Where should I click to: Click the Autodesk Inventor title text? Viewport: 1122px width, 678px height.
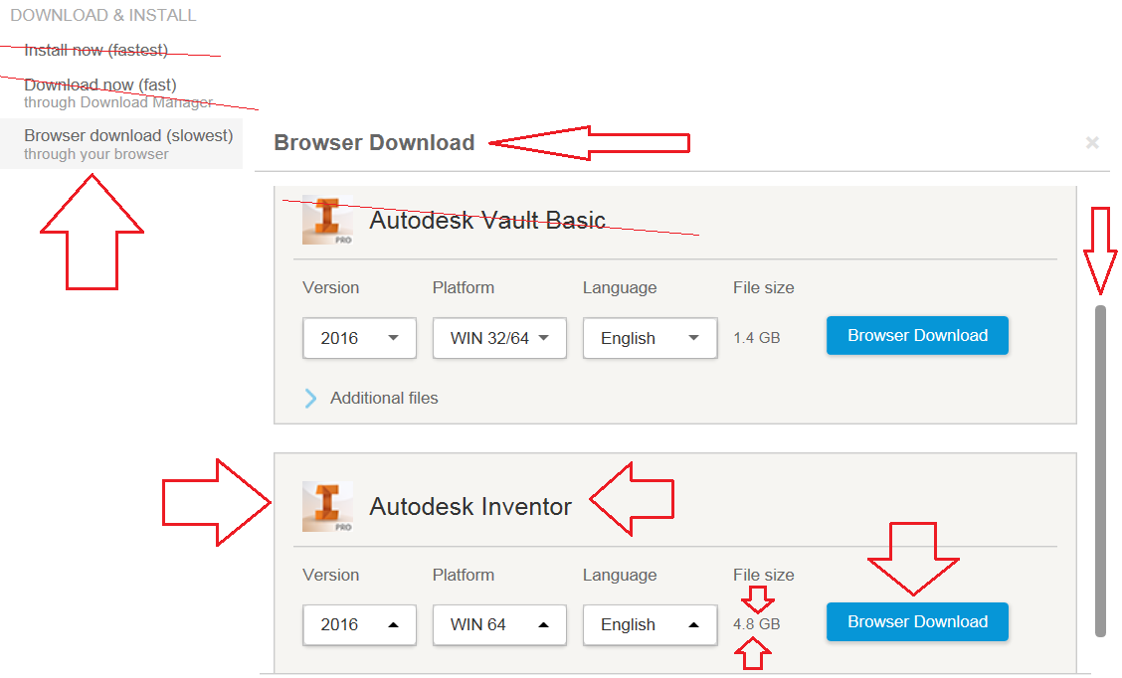(x=470, y=506)
